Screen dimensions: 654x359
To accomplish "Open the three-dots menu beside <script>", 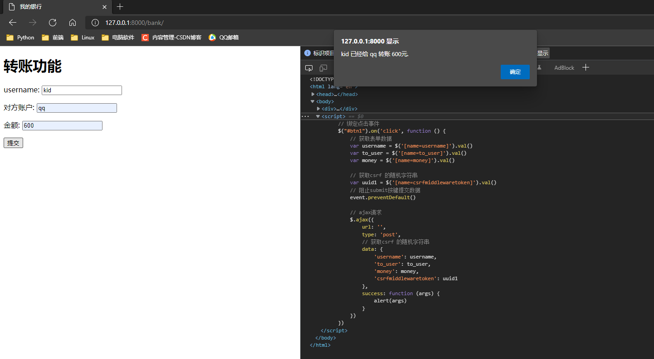I will pyautogui.click(x=305, y=116).
